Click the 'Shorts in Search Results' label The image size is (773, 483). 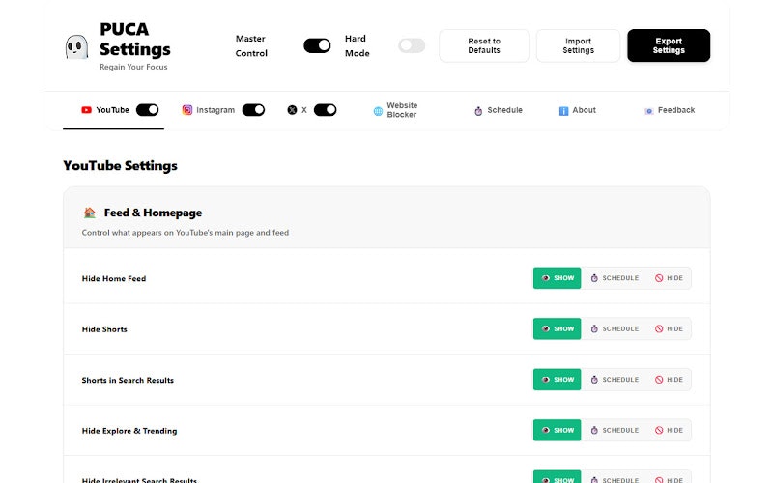point(128,381)
